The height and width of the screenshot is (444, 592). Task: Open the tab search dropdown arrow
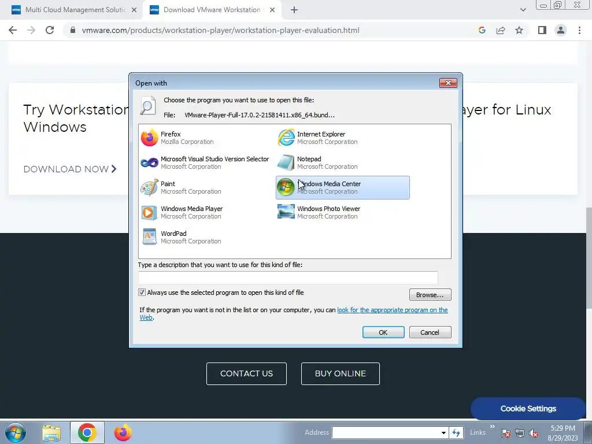[x=523, y=10]
